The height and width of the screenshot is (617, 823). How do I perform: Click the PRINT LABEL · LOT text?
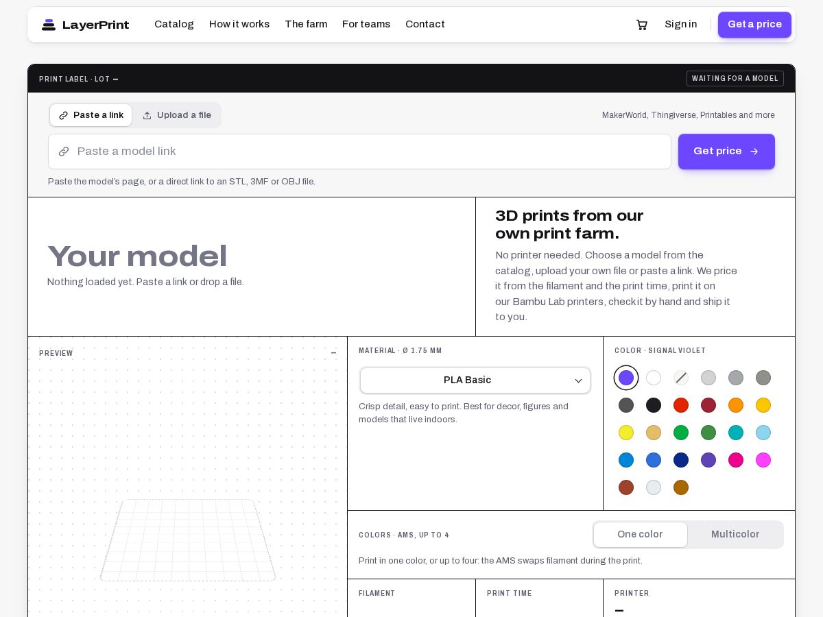point(79,80)
